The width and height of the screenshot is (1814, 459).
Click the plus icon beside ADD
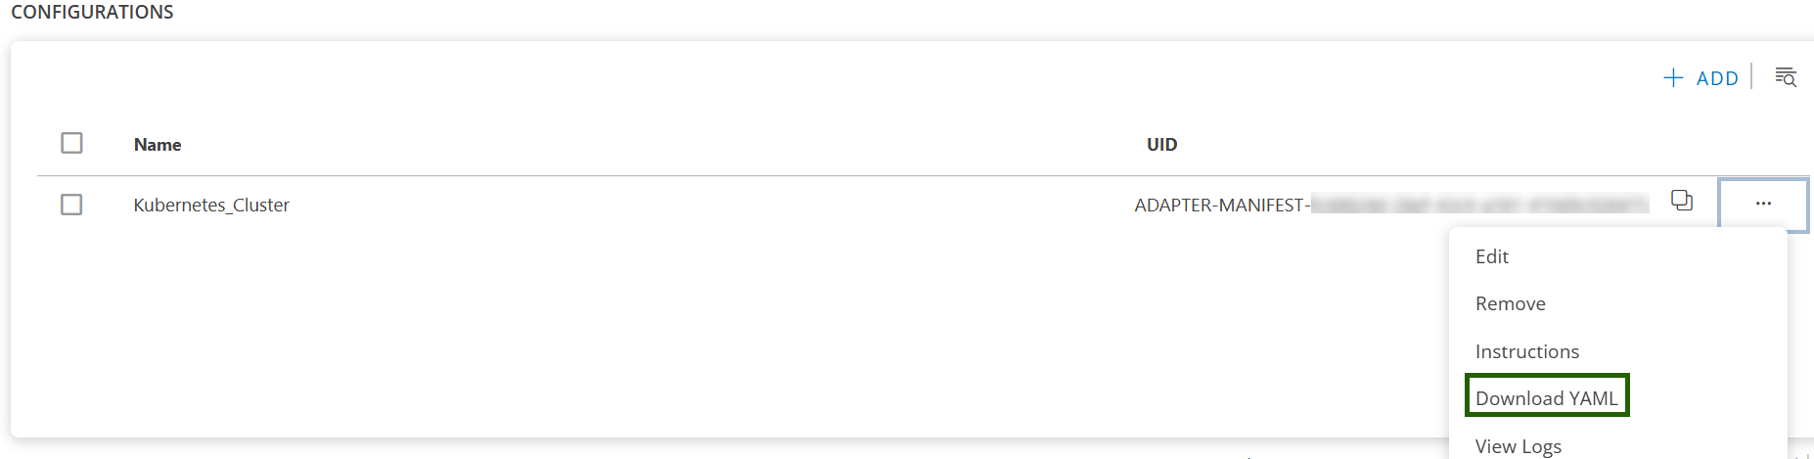(1673, 78)
